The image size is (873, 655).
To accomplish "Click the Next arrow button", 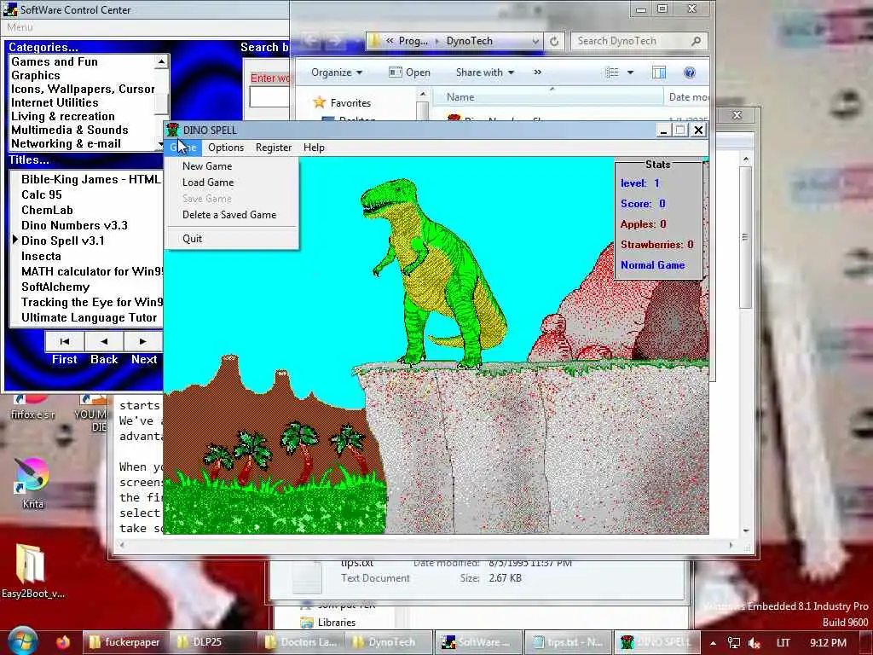I will tap(143, 341).
